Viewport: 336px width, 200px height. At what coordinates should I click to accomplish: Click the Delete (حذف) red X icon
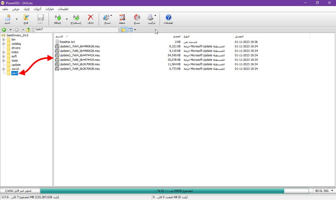[x=91, y=18]
